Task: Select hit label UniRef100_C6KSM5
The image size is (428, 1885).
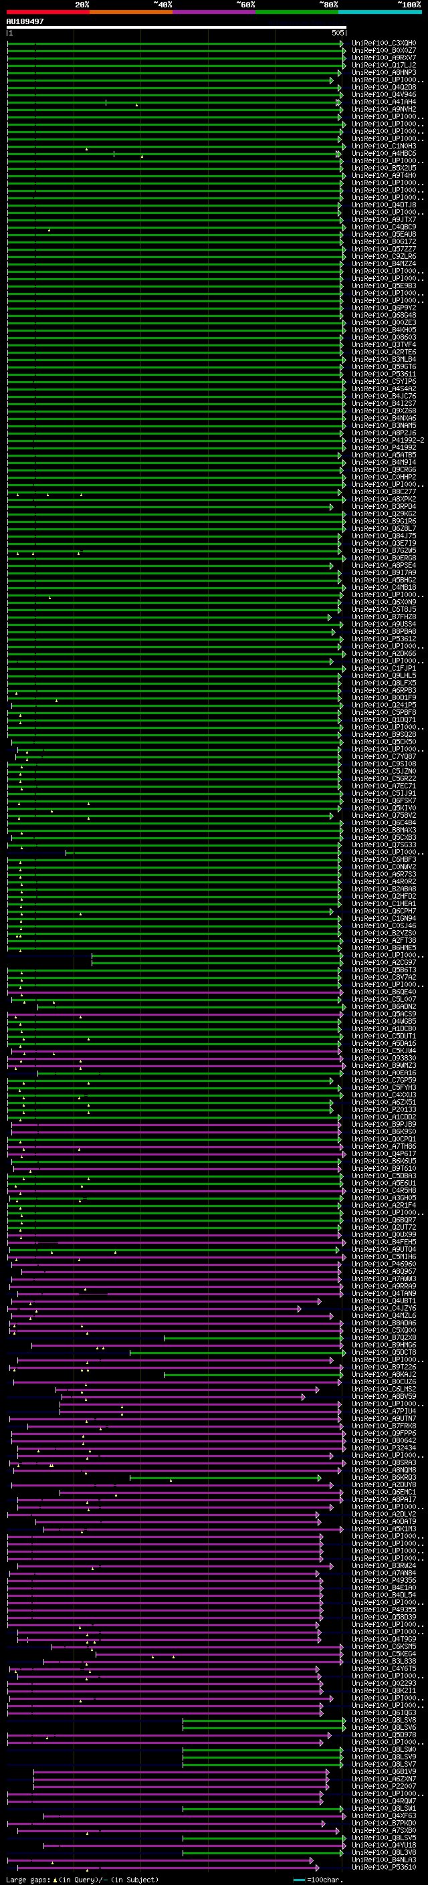Action: (x=384, y=1646)
